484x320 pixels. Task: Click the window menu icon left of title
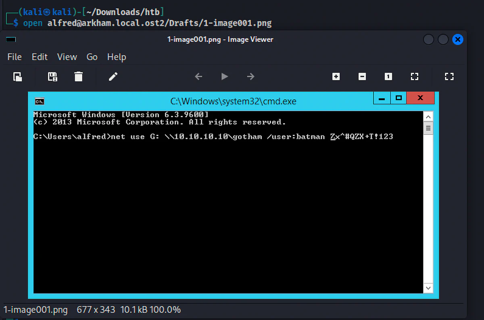pos(11,39)
